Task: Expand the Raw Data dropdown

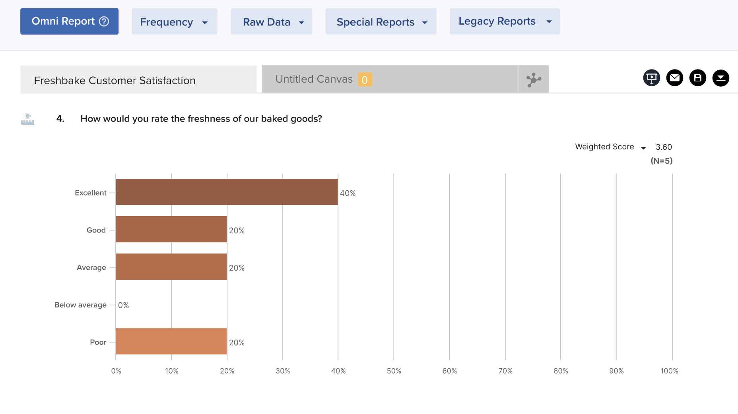Action: tap(271, 22)
